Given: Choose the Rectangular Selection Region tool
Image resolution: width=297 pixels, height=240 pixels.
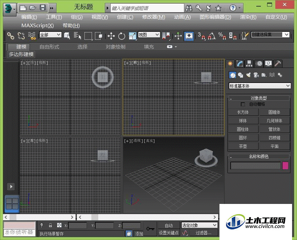Looking at the screenshot, I should [x=88, y=36].
